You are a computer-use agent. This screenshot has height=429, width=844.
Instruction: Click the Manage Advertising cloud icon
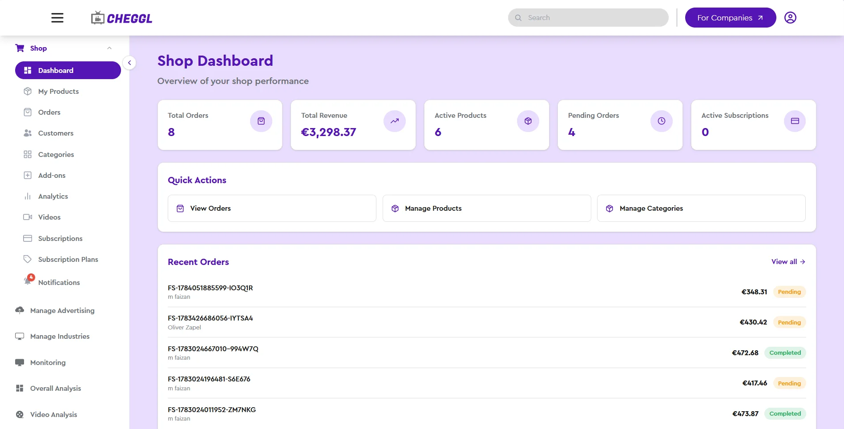click(20, 310)
